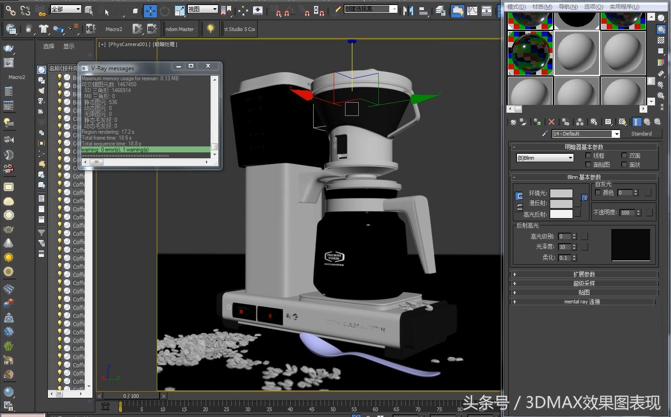This screenshot has width=671, height=417.
Task: Open the (B)Blinn shader dropdown
Action: (x=545, y=158)
